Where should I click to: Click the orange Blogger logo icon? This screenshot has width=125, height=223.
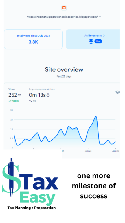[x=64, y=8]
